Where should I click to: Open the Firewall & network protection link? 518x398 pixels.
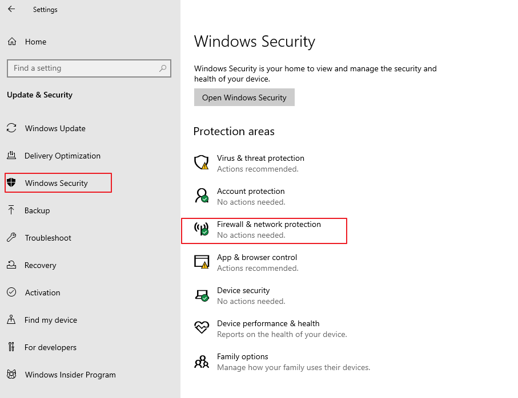point(268,225)
